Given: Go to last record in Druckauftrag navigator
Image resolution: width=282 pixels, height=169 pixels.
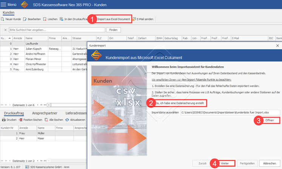Looking at the screenshot, I should [45, 161].
